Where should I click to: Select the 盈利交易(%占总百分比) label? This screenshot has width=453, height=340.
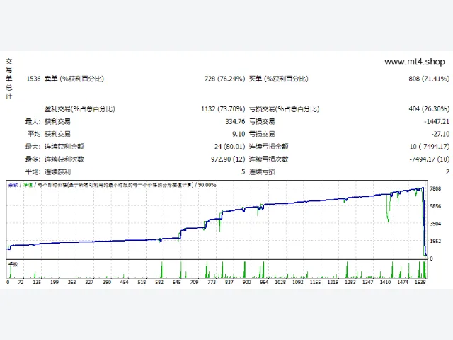tap(79, 108)
